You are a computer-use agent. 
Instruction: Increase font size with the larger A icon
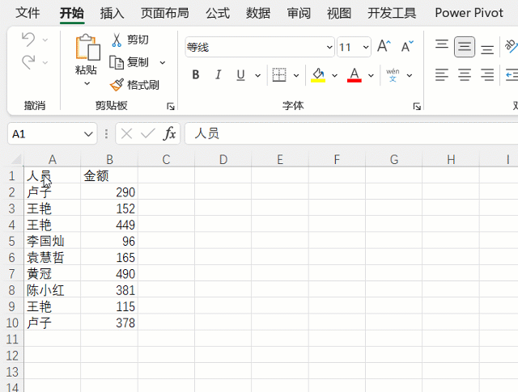(384, 47)
